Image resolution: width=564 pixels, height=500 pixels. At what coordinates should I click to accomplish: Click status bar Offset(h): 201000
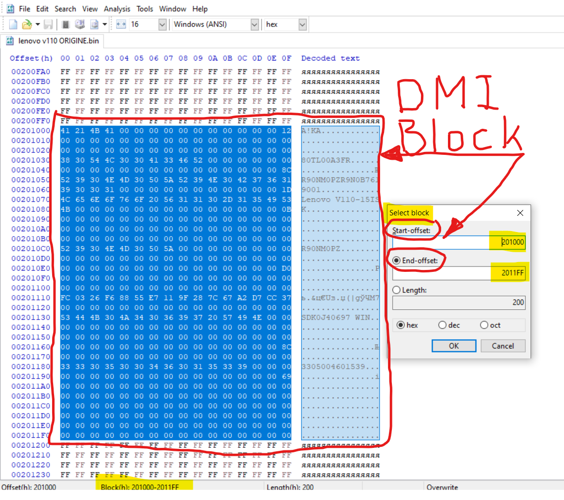click(29, 487)
